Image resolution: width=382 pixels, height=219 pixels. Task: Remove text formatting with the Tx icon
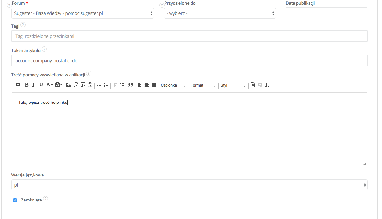(x=267, y=85)
